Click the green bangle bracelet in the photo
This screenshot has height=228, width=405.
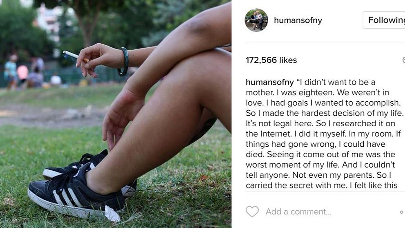pos(123,62)
